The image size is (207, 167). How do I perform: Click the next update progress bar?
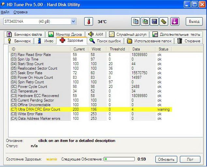coord(119,159)
